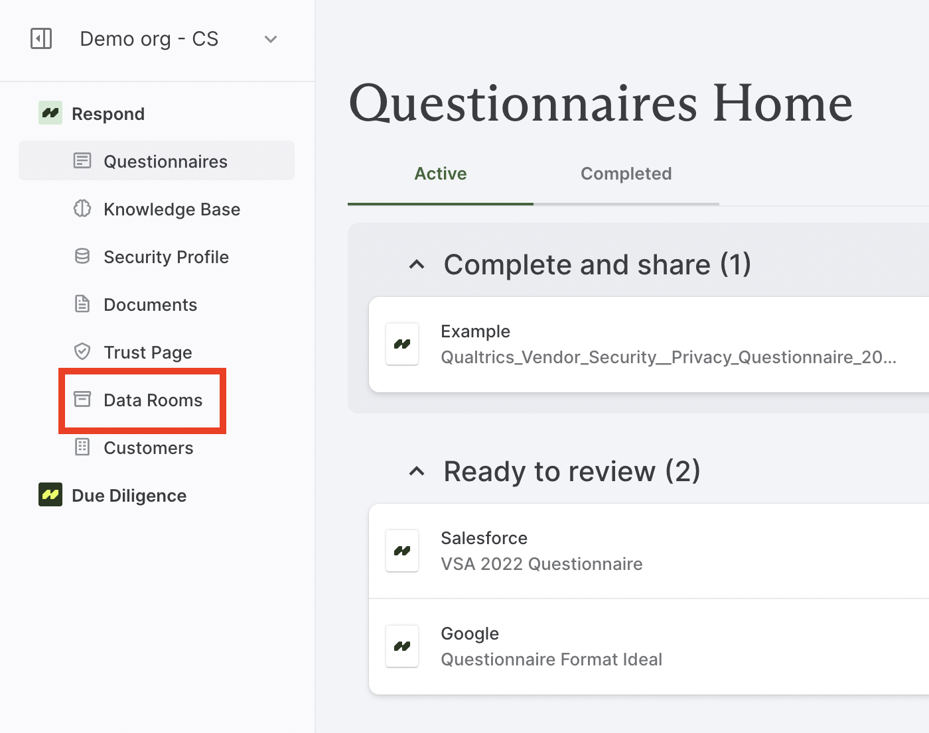
Task: Click the Respond logo icon
Action: (50, 113)
